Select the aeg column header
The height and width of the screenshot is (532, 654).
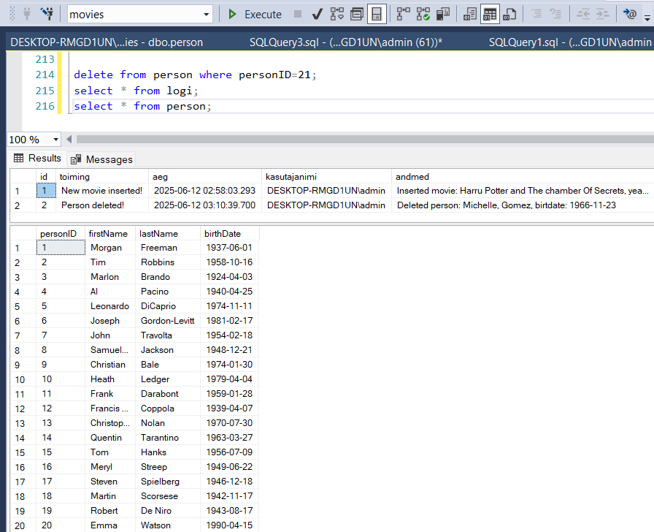[205, 177]
